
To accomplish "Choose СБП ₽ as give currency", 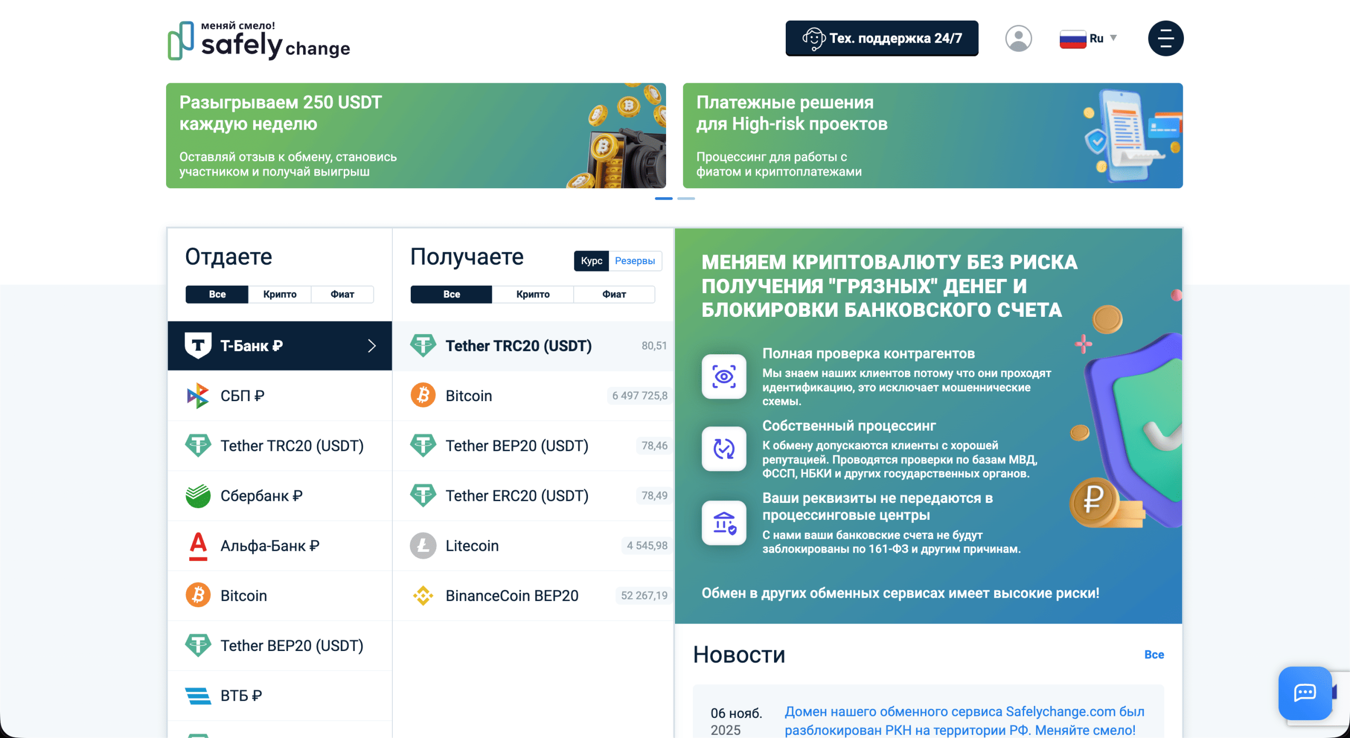I will (279, 395).
